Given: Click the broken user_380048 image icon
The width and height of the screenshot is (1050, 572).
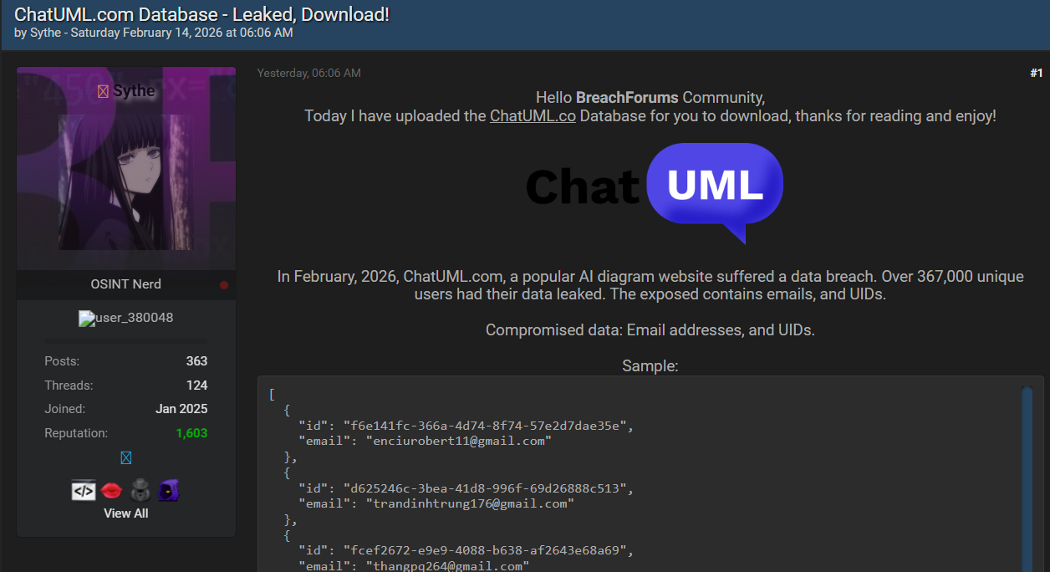Looking at the screenshot, I should (x=85, y=319).
